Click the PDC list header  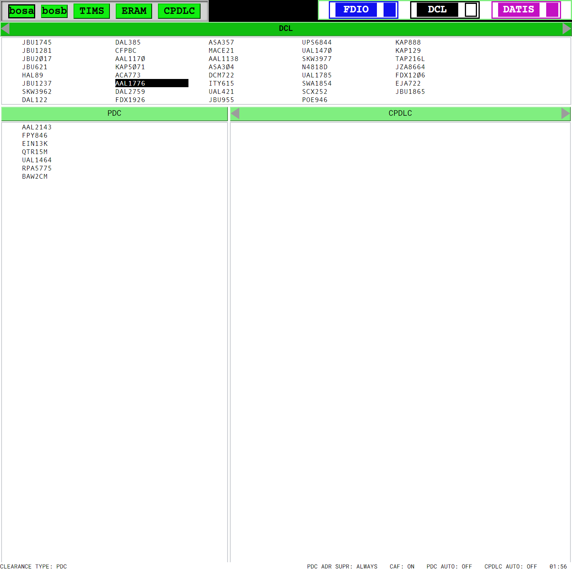click(x=115, y=113)
